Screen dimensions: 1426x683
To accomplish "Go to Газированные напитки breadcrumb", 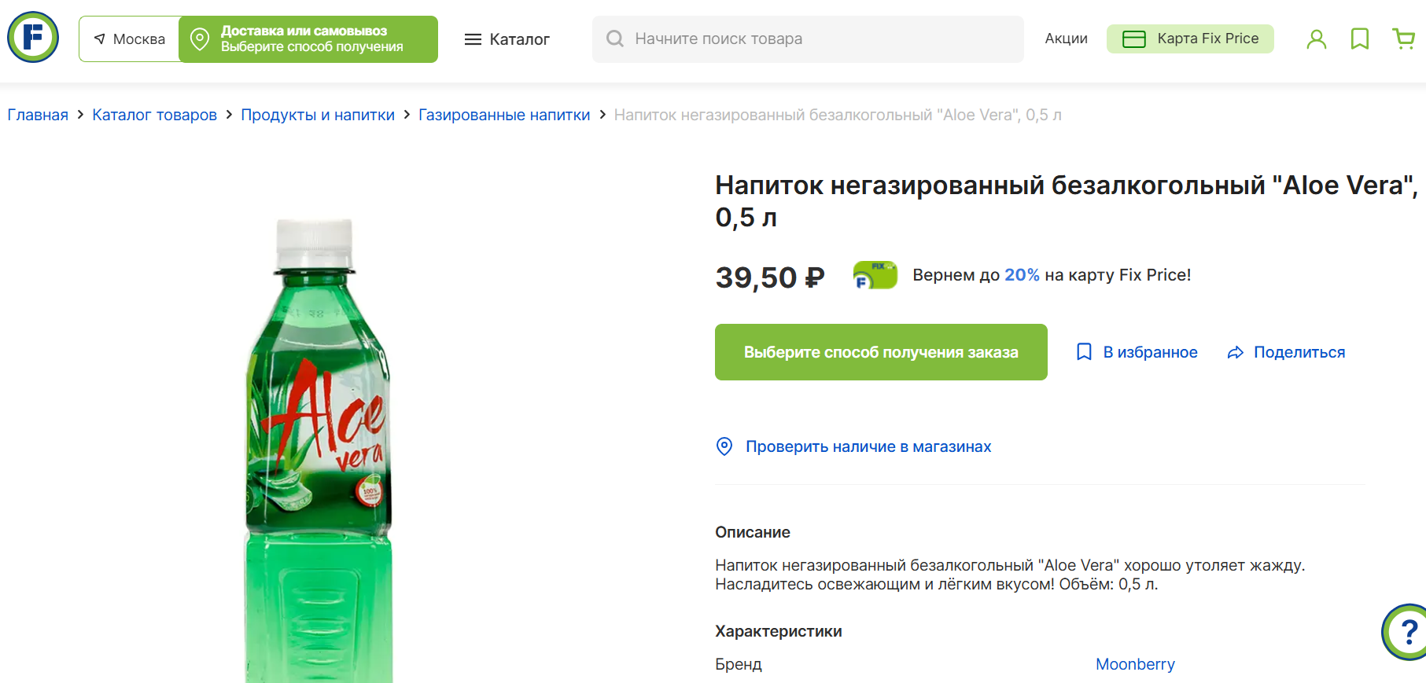I will coord(503,115).
